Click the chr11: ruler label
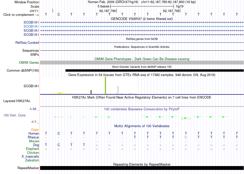The image size is (244, 174). pos(34,11)
